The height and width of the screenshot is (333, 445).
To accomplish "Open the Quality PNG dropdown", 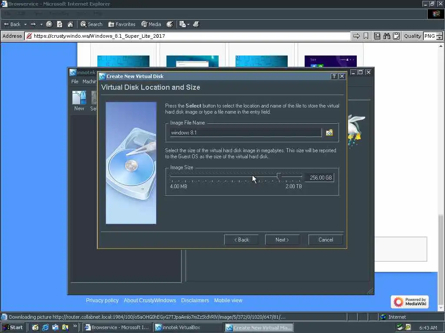I will click(x=433, y=36).
